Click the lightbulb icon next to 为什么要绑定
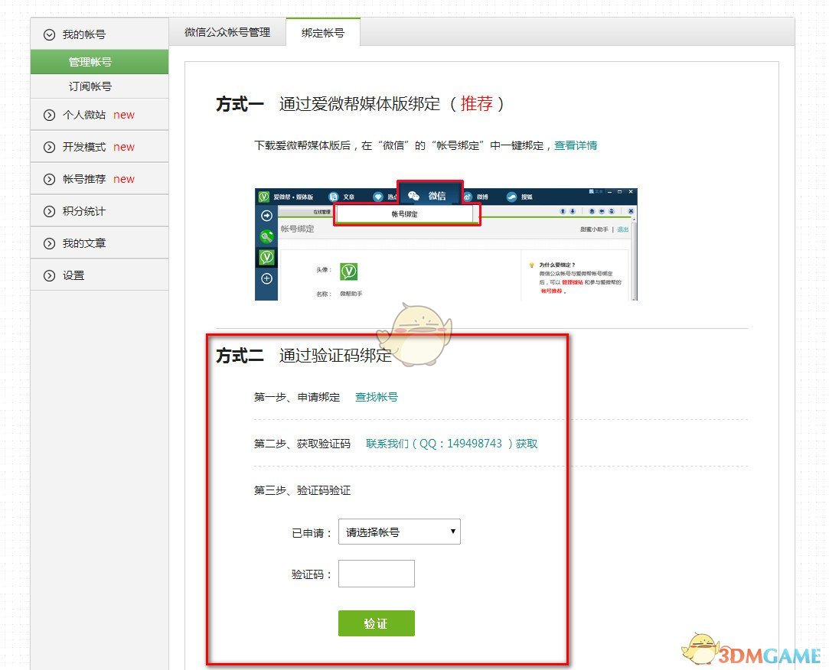This screenshot has width=829, height=670. (x=530, y=265)
